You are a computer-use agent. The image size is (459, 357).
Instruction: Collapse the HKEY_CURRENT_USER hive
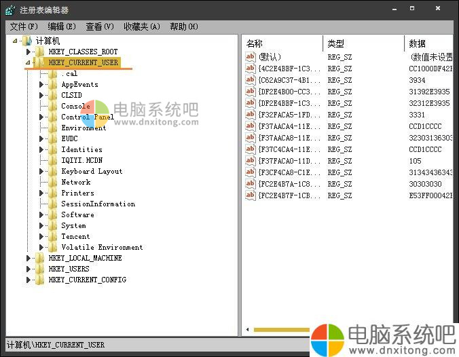[29, 63]
